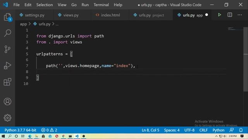This screenshot has height=139, width=248.
Task: Open the errors and warnings status indicator
Action: click(x=49, y=130)
